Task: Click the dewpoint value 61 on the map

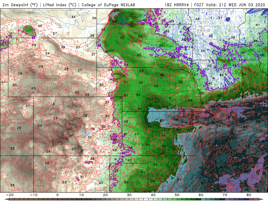Action: coord(179,179)
